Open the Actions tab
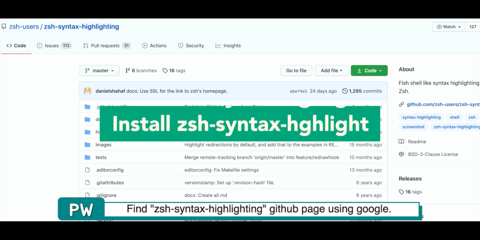 pos(154,46)
